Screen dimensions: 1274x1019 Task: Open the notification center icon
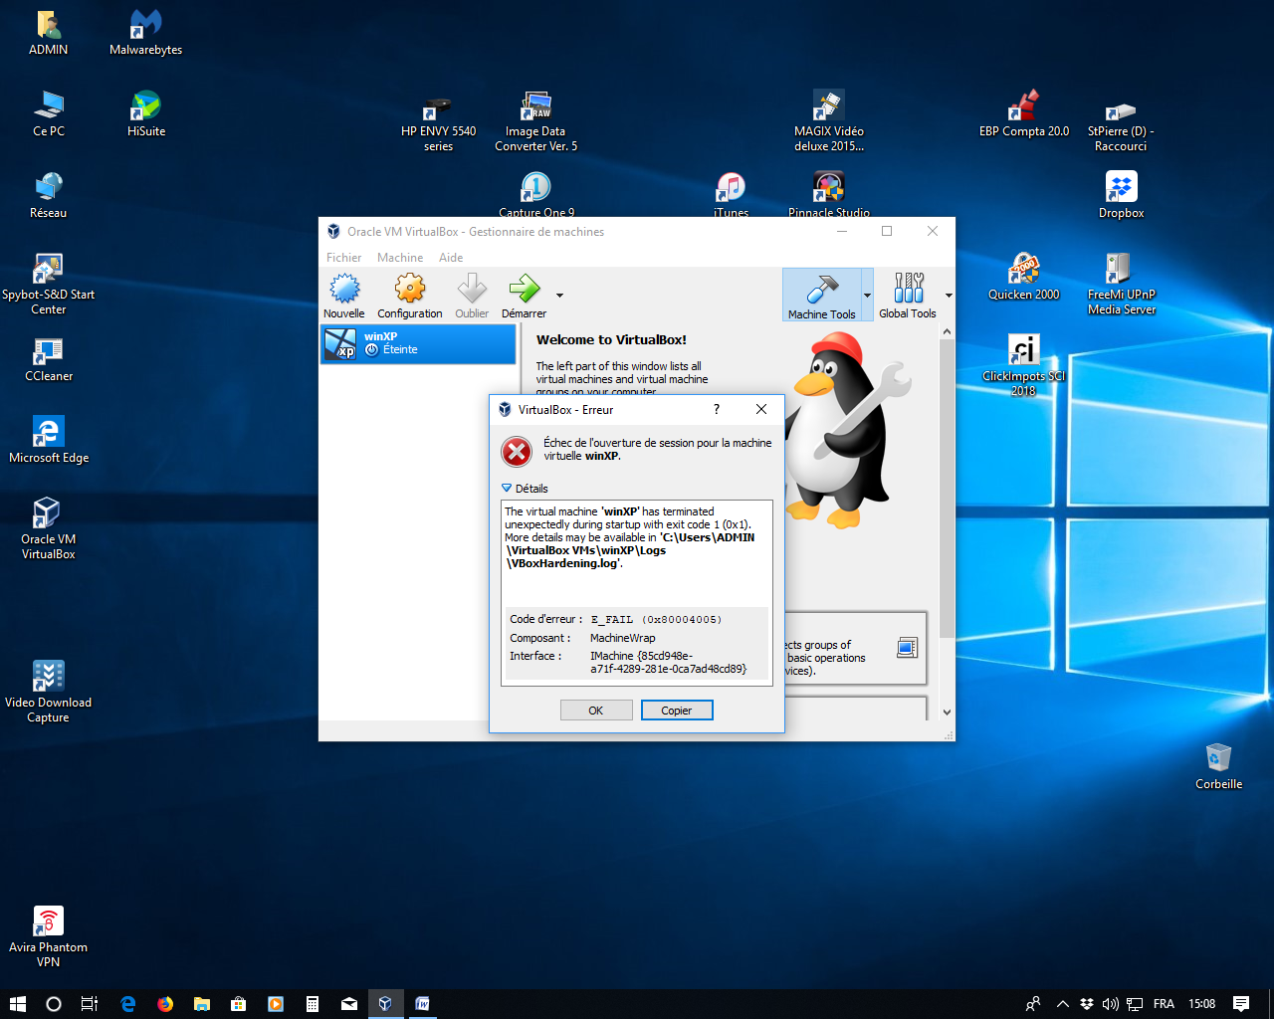pos(1241,1004)
